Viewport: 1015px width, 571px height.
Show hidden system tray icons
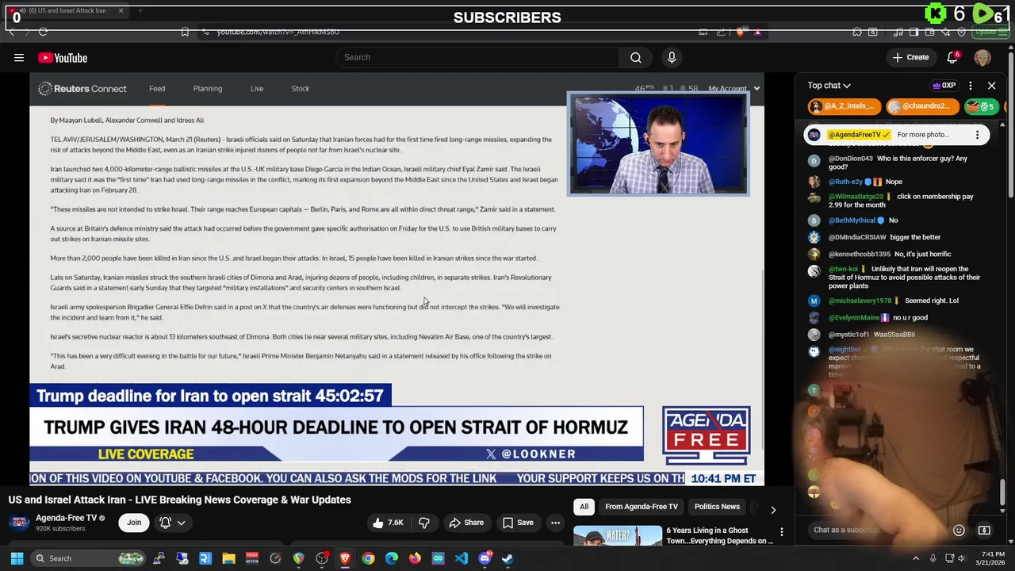click(916, 558)
